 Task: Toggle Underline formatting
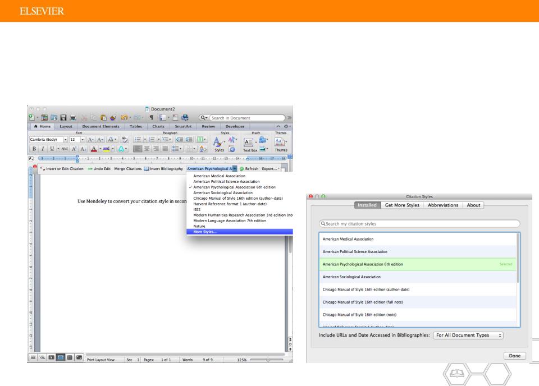click(x=52, y=149)
